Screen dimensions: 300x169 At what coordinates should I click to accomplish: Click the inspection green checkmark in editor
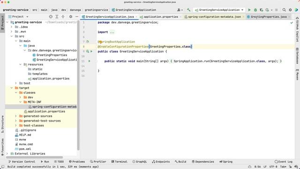pyautogui.click(x=292, y=23)
